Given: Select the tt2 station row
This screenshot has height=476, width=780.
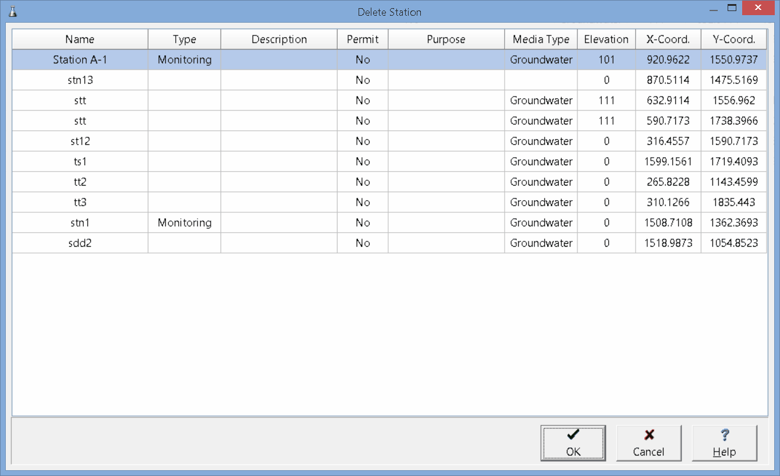Looking at the screenshot, I should coord(389,182).
